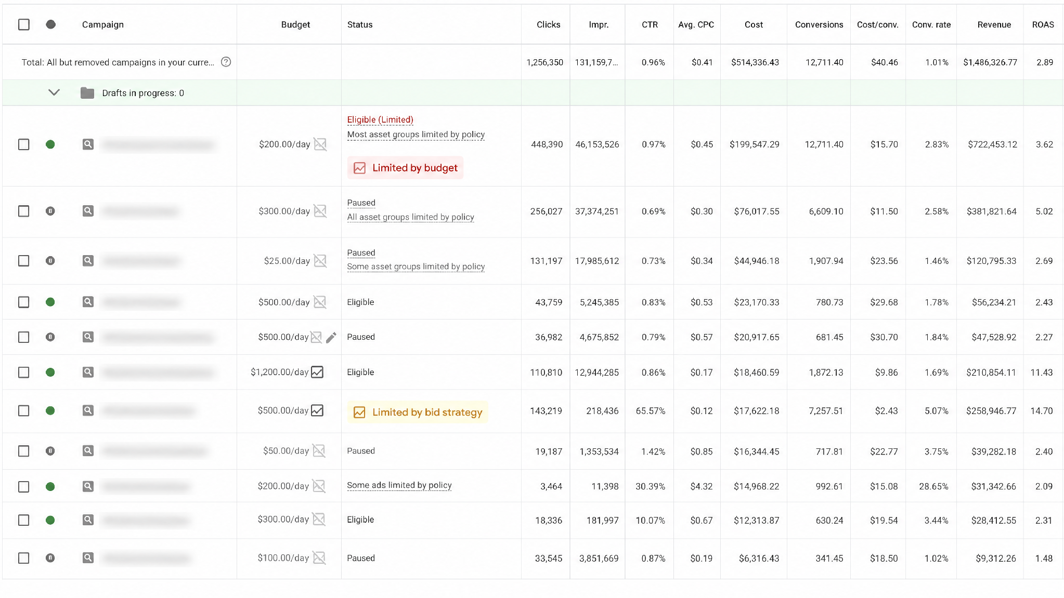
Task: Open paused status dot on $300.00/day paused campaign
Action: pyautogui.click(x=50, y=211)
